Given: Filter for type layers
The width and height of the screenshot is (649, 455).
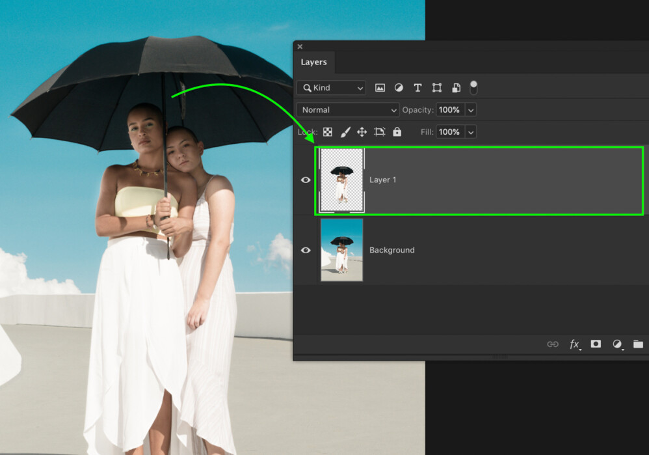Looking at the screenshot, I should coord(417,87).
